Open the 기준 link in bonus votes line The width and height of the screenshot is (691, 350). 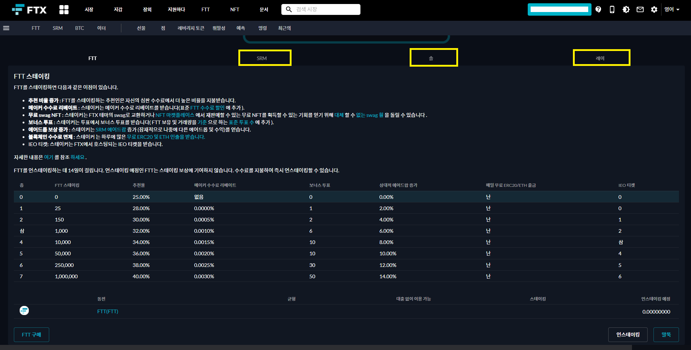coord(202,122)
